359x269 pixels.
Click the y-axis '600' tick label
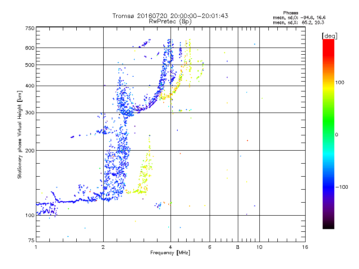point(30,48)
